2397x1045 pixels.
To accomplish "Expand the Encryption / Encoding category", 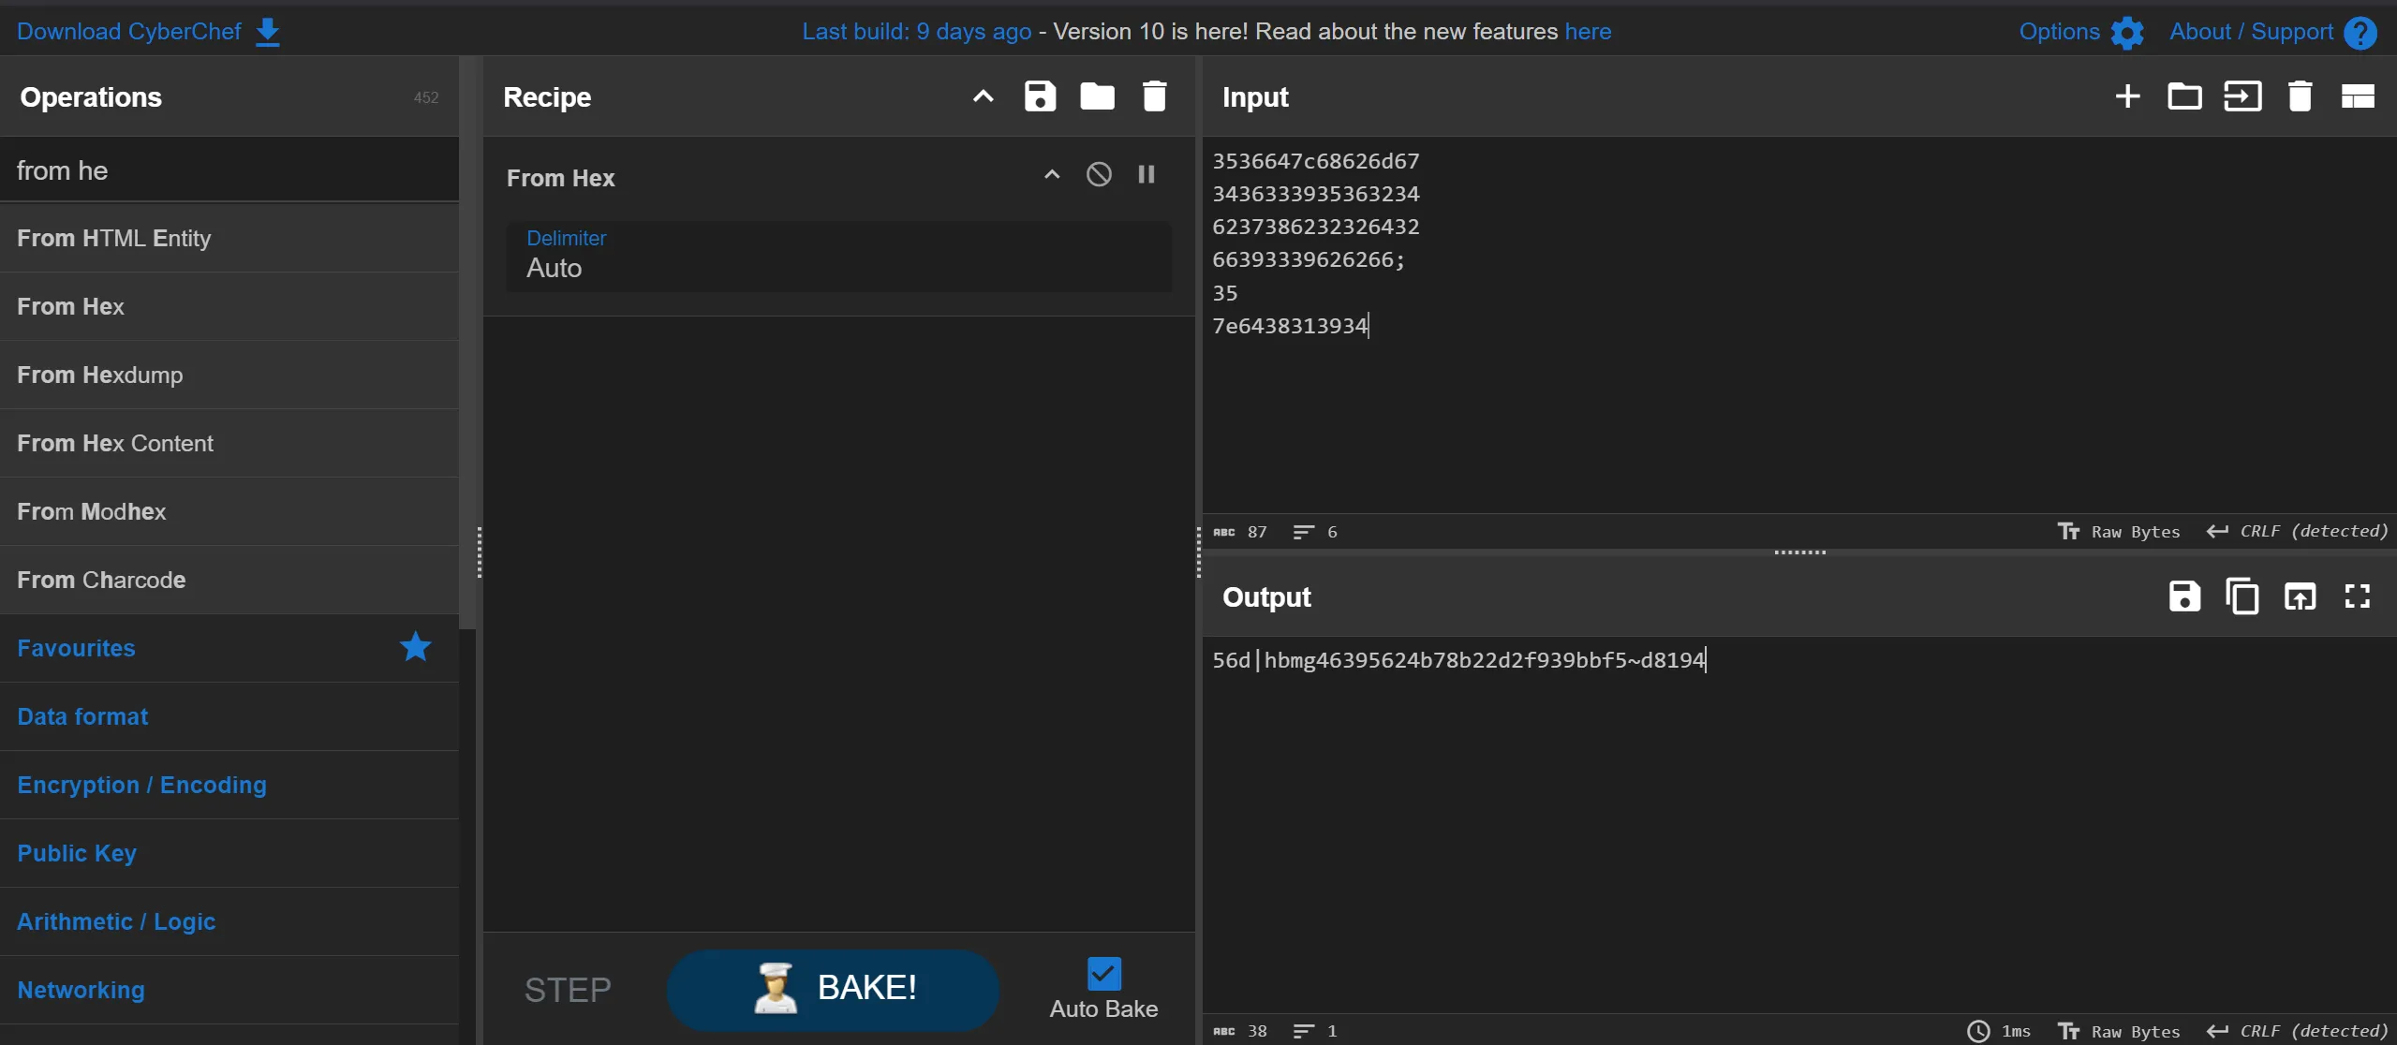I will tap(141, 785).
